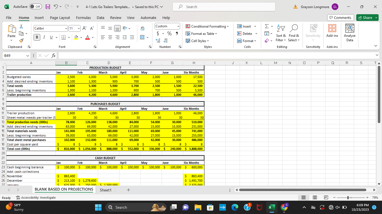This screenshot has width=382, height=214.
Task: Select the Format Painter brush
Action: coord(21,41)
